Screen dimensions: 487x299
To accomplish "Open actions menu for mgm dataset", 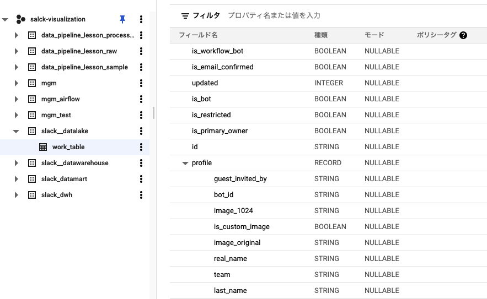I will pos(141,83).
